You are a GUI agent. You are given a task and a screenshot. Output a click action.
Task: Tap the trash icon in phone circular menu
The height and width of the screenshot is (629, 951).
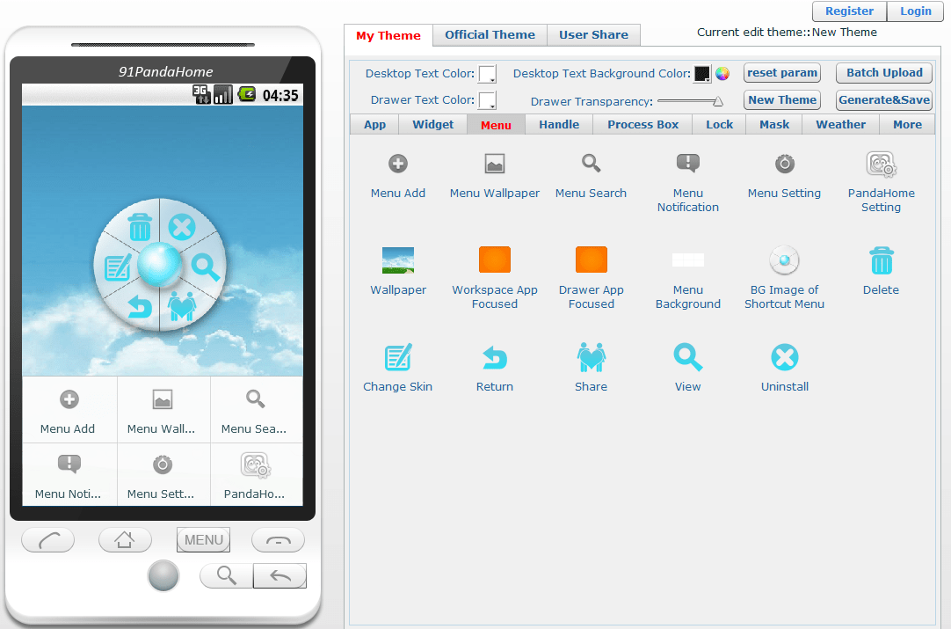140,227
